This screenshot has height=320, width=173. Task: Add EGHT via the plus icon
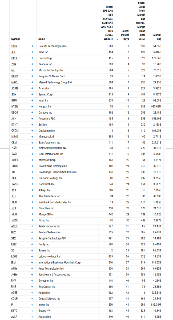pyautogui.click(x=32, y=125)
